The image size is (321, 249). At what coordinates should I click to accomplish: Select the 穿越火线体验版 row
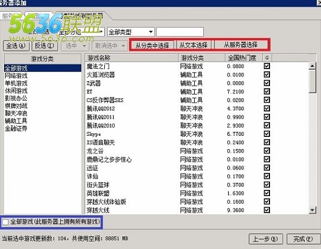coord(197,201)
